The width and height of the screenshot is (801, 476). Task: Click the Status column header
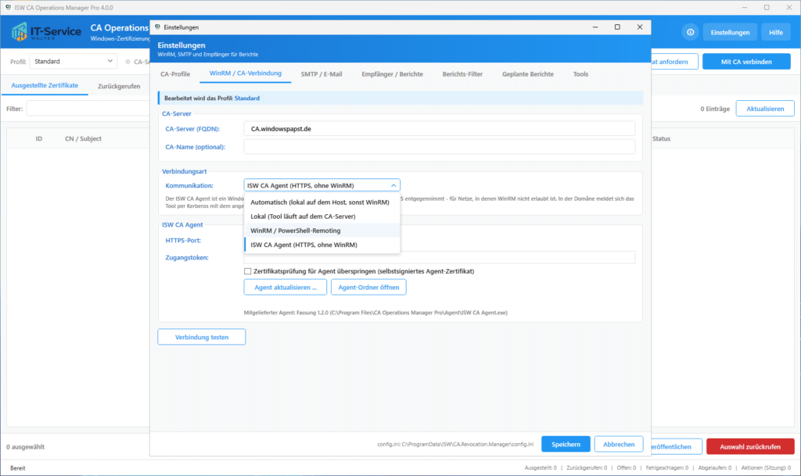tap(661, 139)
